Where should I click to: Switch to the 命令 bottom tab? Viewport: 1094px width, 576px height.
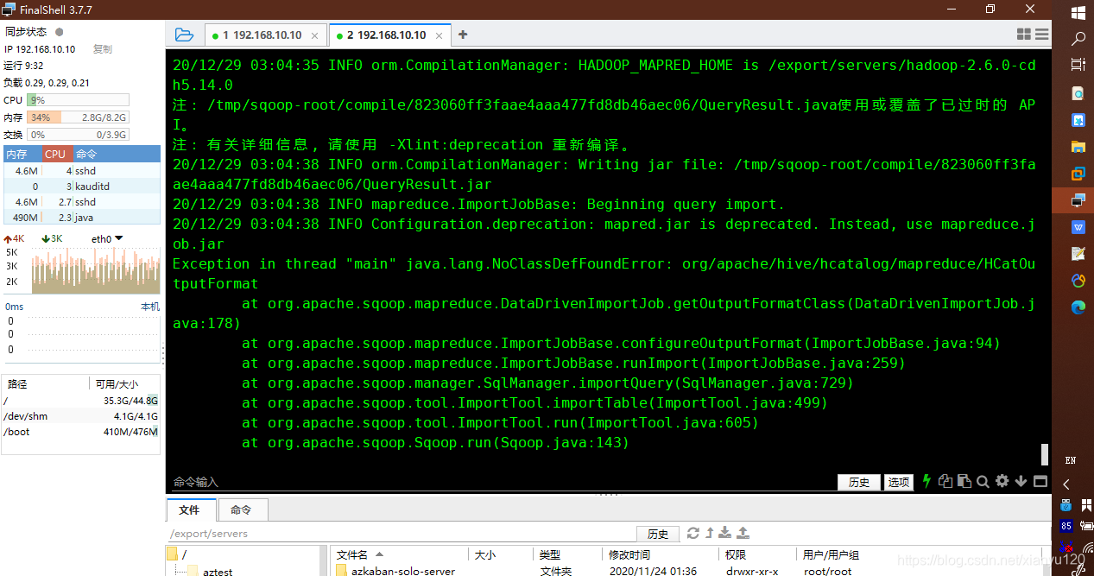[241, 510]
